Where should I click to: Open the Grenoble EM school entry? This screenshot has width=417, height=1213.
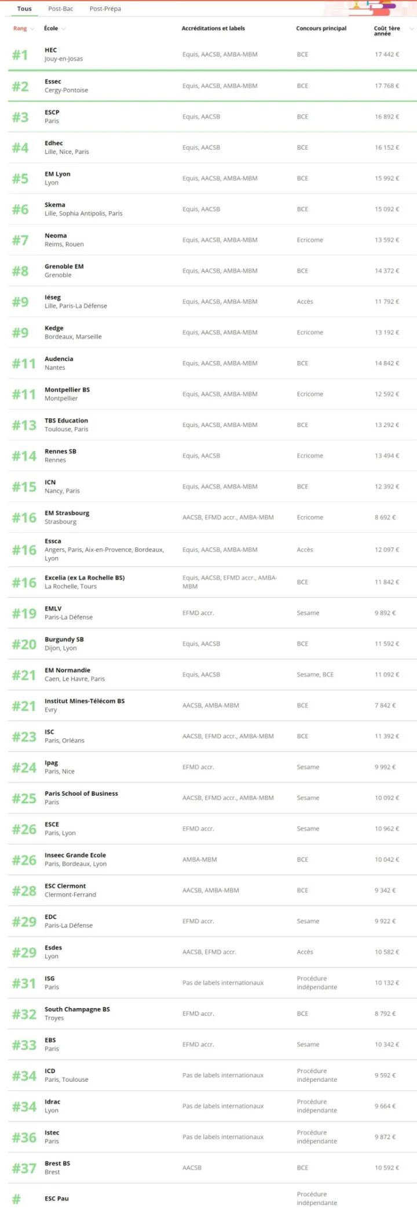64,266
